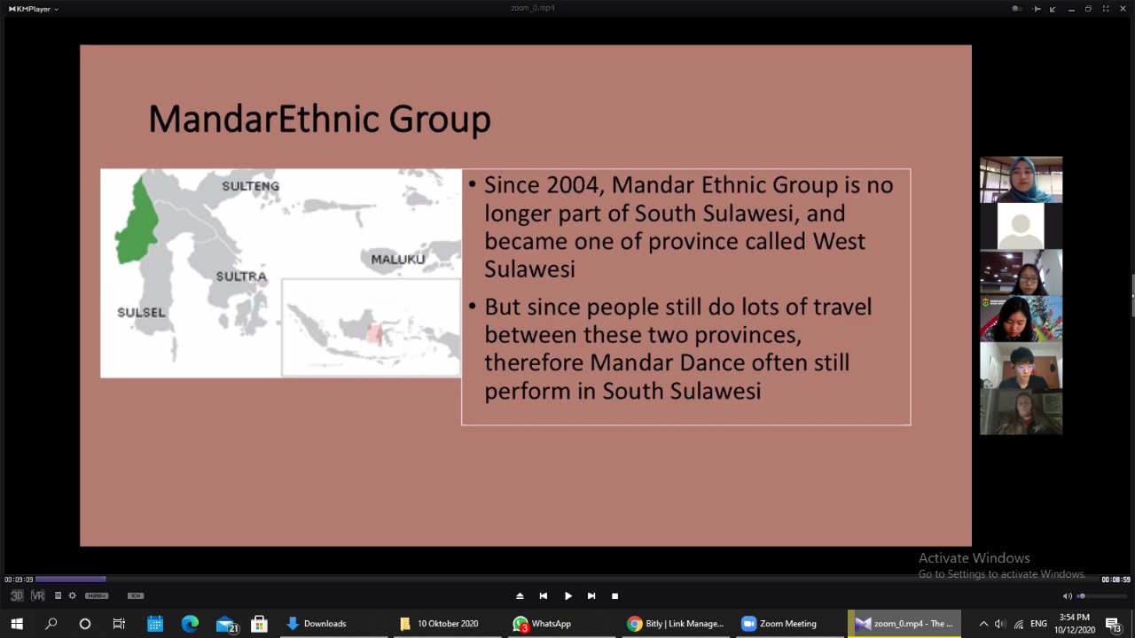Go to the previous track
This screenshot has height=638, width=1135.
(x=544, y=596)
